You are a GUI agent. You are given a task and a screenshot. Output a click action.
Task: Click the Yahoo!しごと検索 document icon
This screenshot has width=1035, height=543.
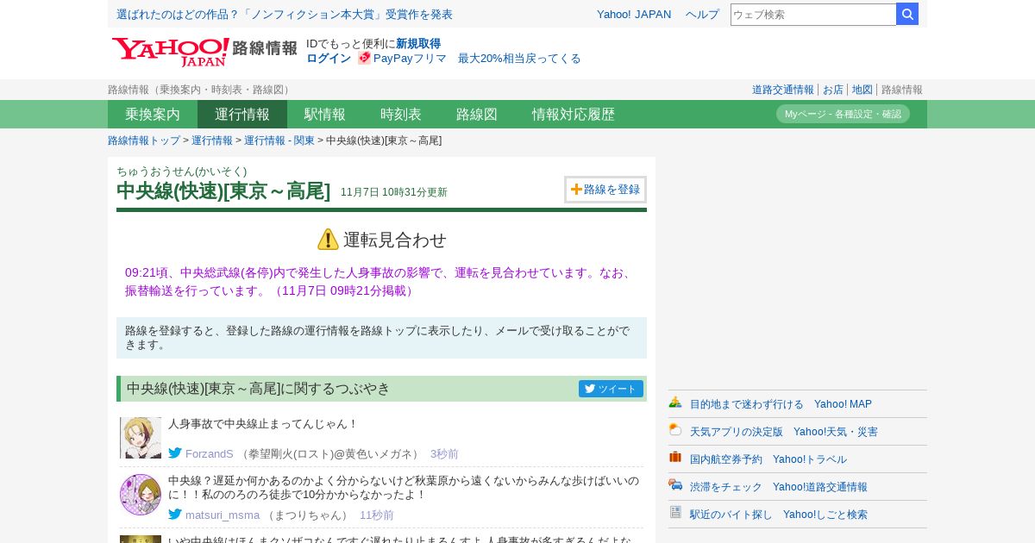click(675, 513)
